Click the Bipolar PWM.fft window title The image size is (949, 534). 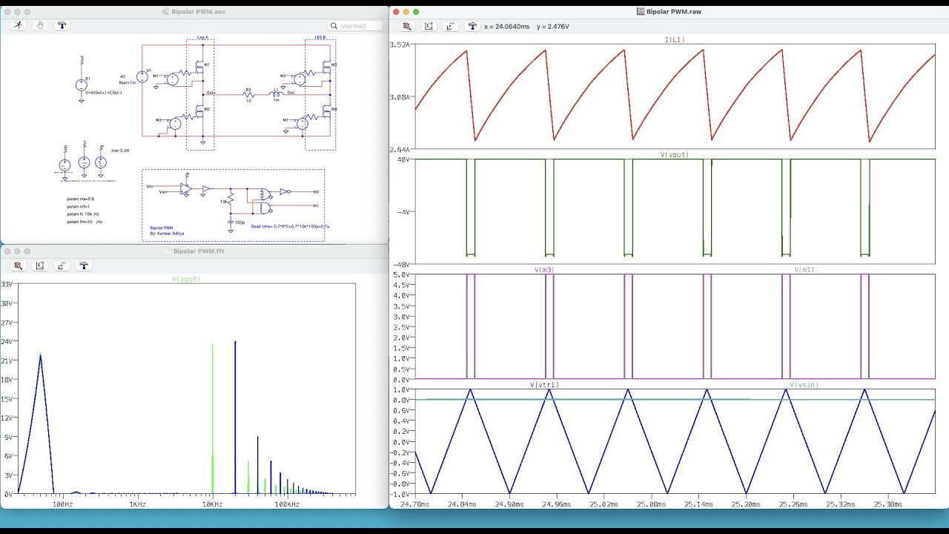click(x=199, y=251)
